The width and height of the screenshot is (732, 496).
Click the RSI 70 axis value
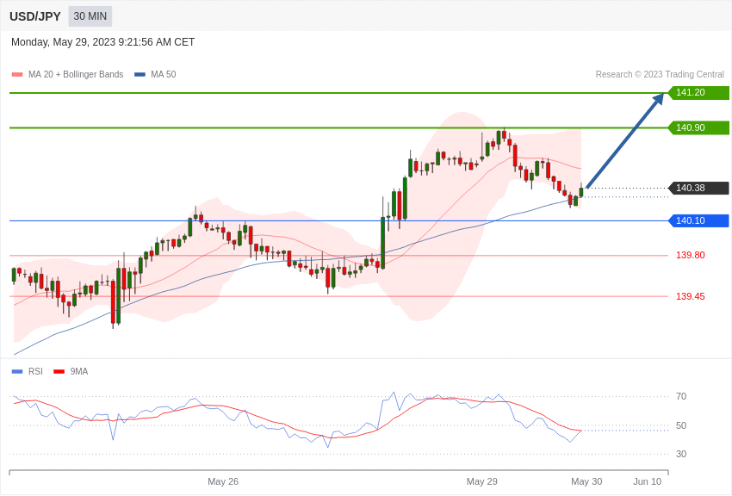pyautogui.click(x=681, y=397)
